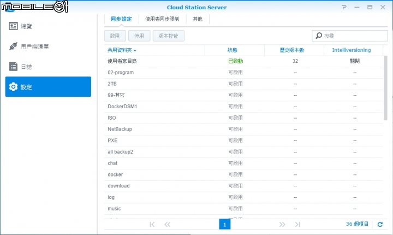
Task: Sort by the 歷史版本數 column header
Action: (x=294, y=50)
